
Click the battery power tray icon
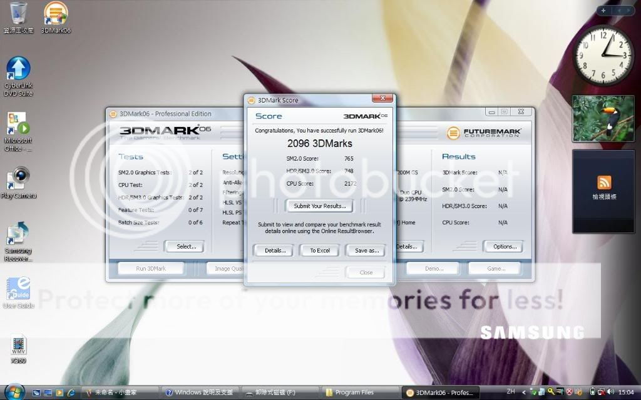tap(593, 392)
